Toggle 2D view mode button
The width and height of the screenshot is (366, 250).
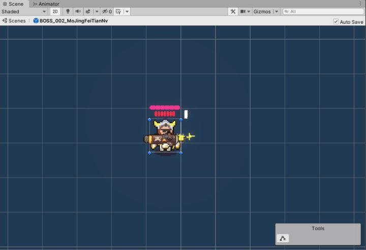(x=55, y=11)
